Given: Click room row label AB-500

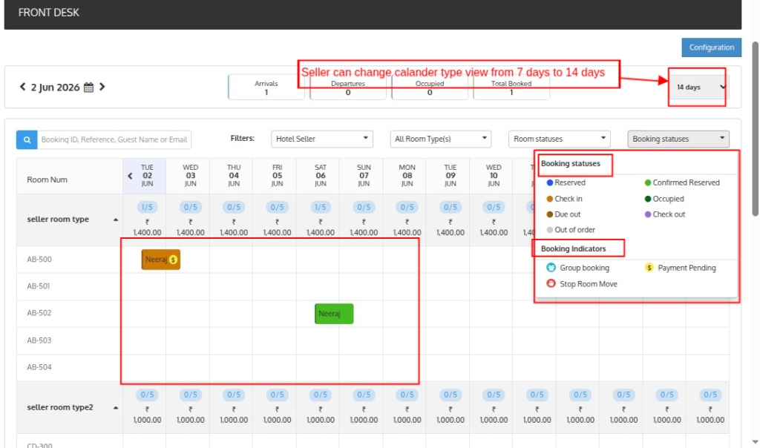Looking at the screenshot, I should [x=39, y=260].
